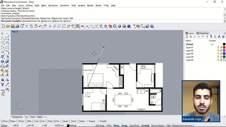Toggle the Tan osnap checkbox
The height and width of the screenshot is (127, 226).
tap(54, 121)
